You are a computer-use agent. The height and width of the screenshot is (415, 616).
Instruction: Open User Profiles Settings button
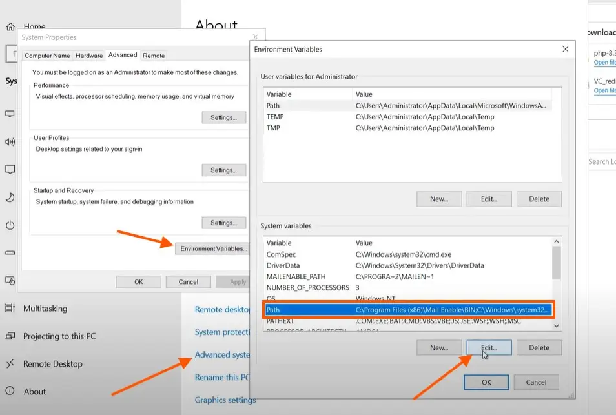tap(224, 170)
